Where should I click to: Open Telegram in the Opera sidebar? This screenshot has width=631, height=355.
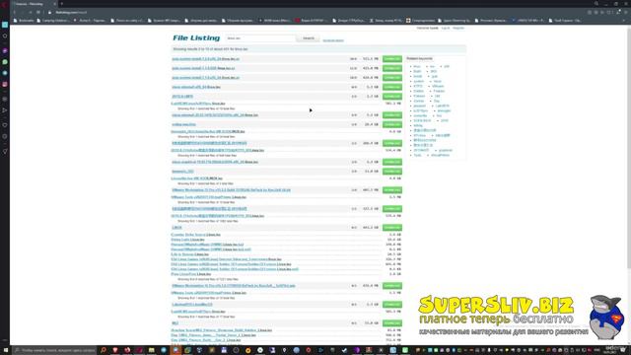(x=5, y=73)
